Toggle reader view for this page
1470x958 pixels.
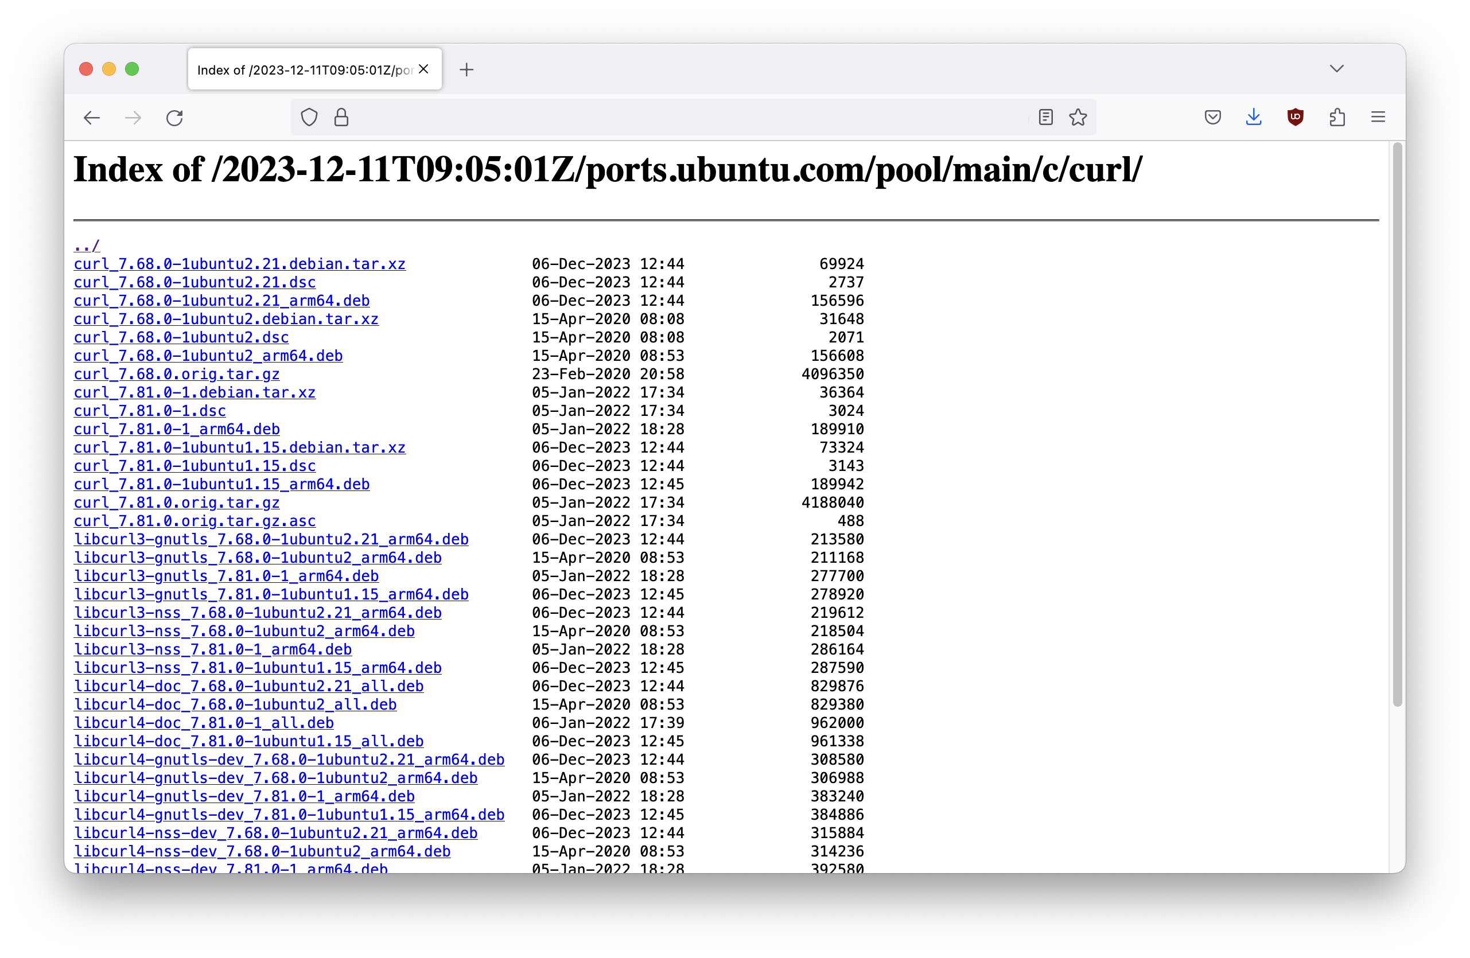click(x=1045, y=117)
